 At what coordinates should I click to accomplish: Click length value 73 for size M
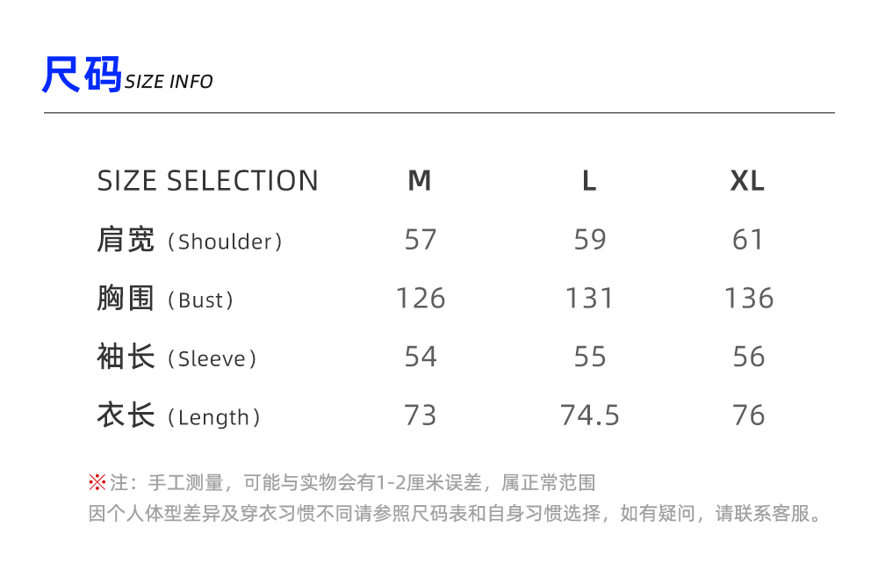pyautogui.click(x=421, y=415)
